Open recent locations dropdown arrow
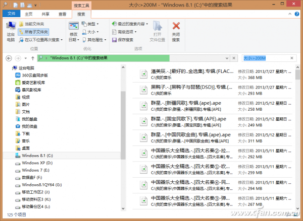Viewport: 303px width, 221px height. 26,58
